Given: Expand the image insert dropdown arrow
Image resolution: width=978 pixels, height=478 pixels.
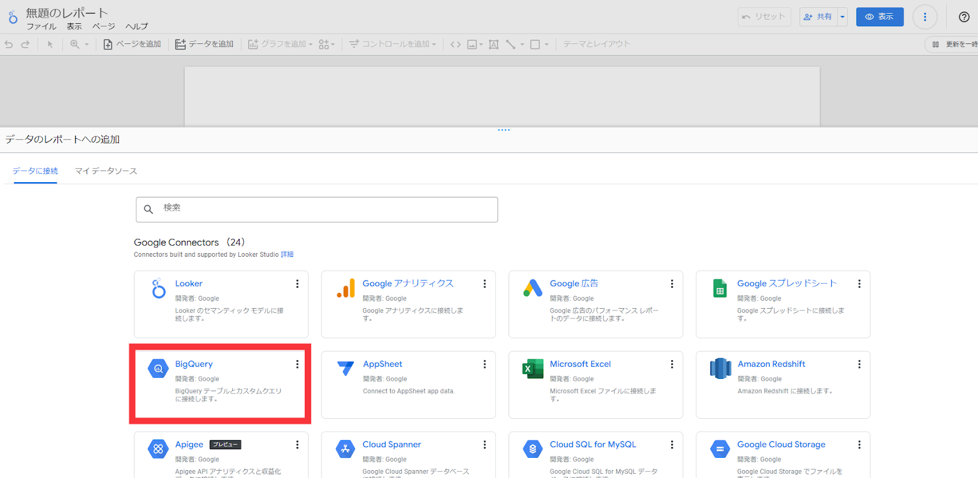Looking at the screenshot, I should (481, 44).
